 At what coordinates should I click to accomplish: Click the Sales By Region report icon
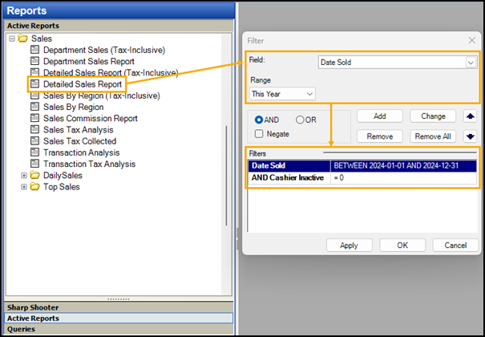click(x=35, y=107)
